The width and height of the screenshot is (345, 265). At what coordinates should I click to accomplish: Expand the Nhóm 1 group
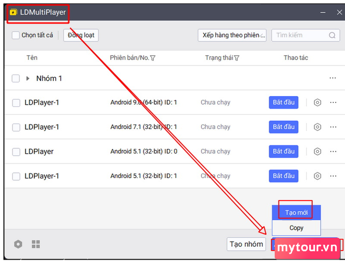click(28, 78)
